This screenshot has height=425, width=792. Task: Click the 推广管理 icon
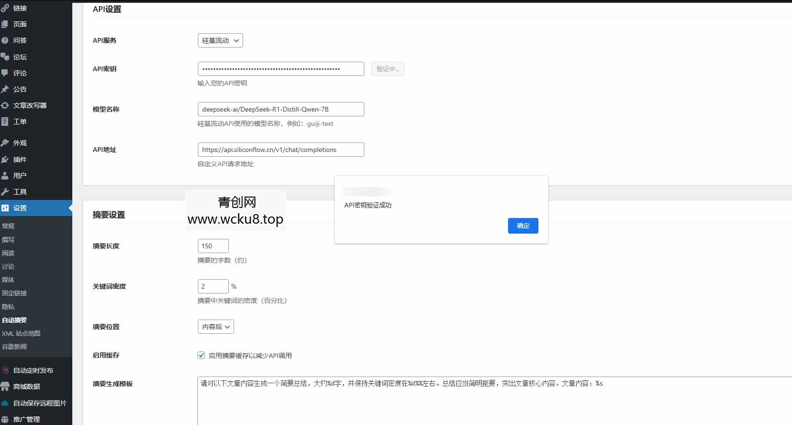pyautogui.click(x=5, y=419)
